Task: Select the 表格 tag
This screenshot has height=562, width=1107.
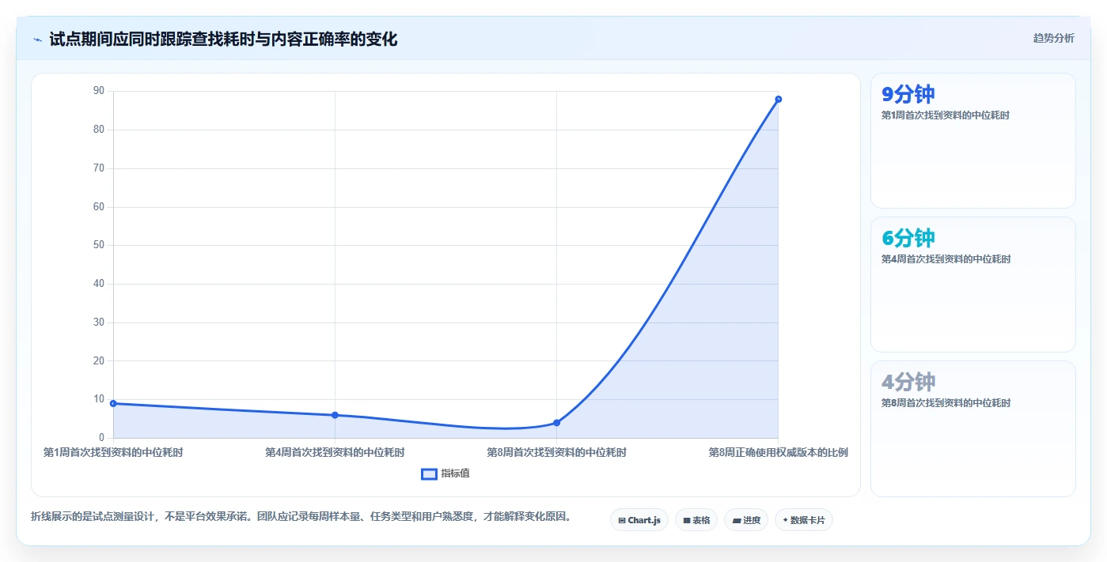Action: (696, 520)
